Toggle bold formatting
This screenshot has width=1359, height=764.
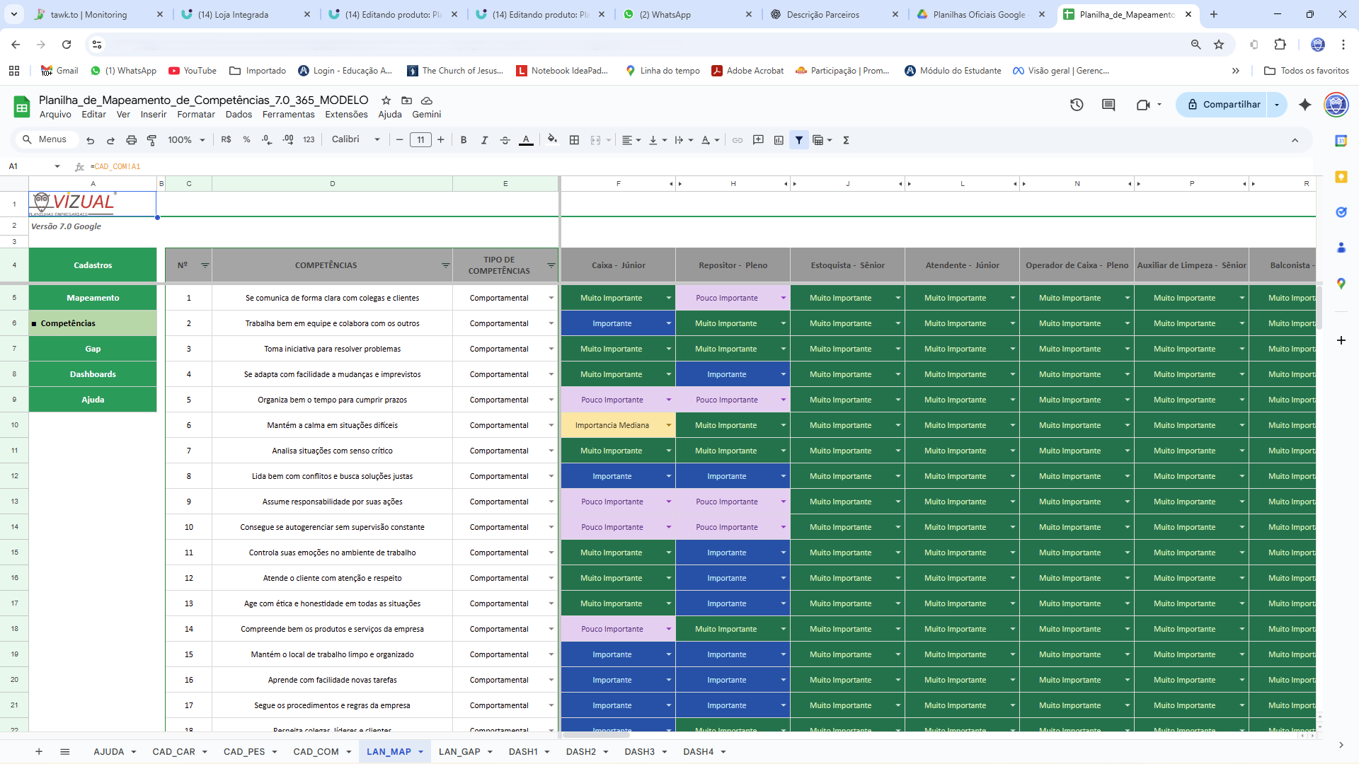point(463,140)
